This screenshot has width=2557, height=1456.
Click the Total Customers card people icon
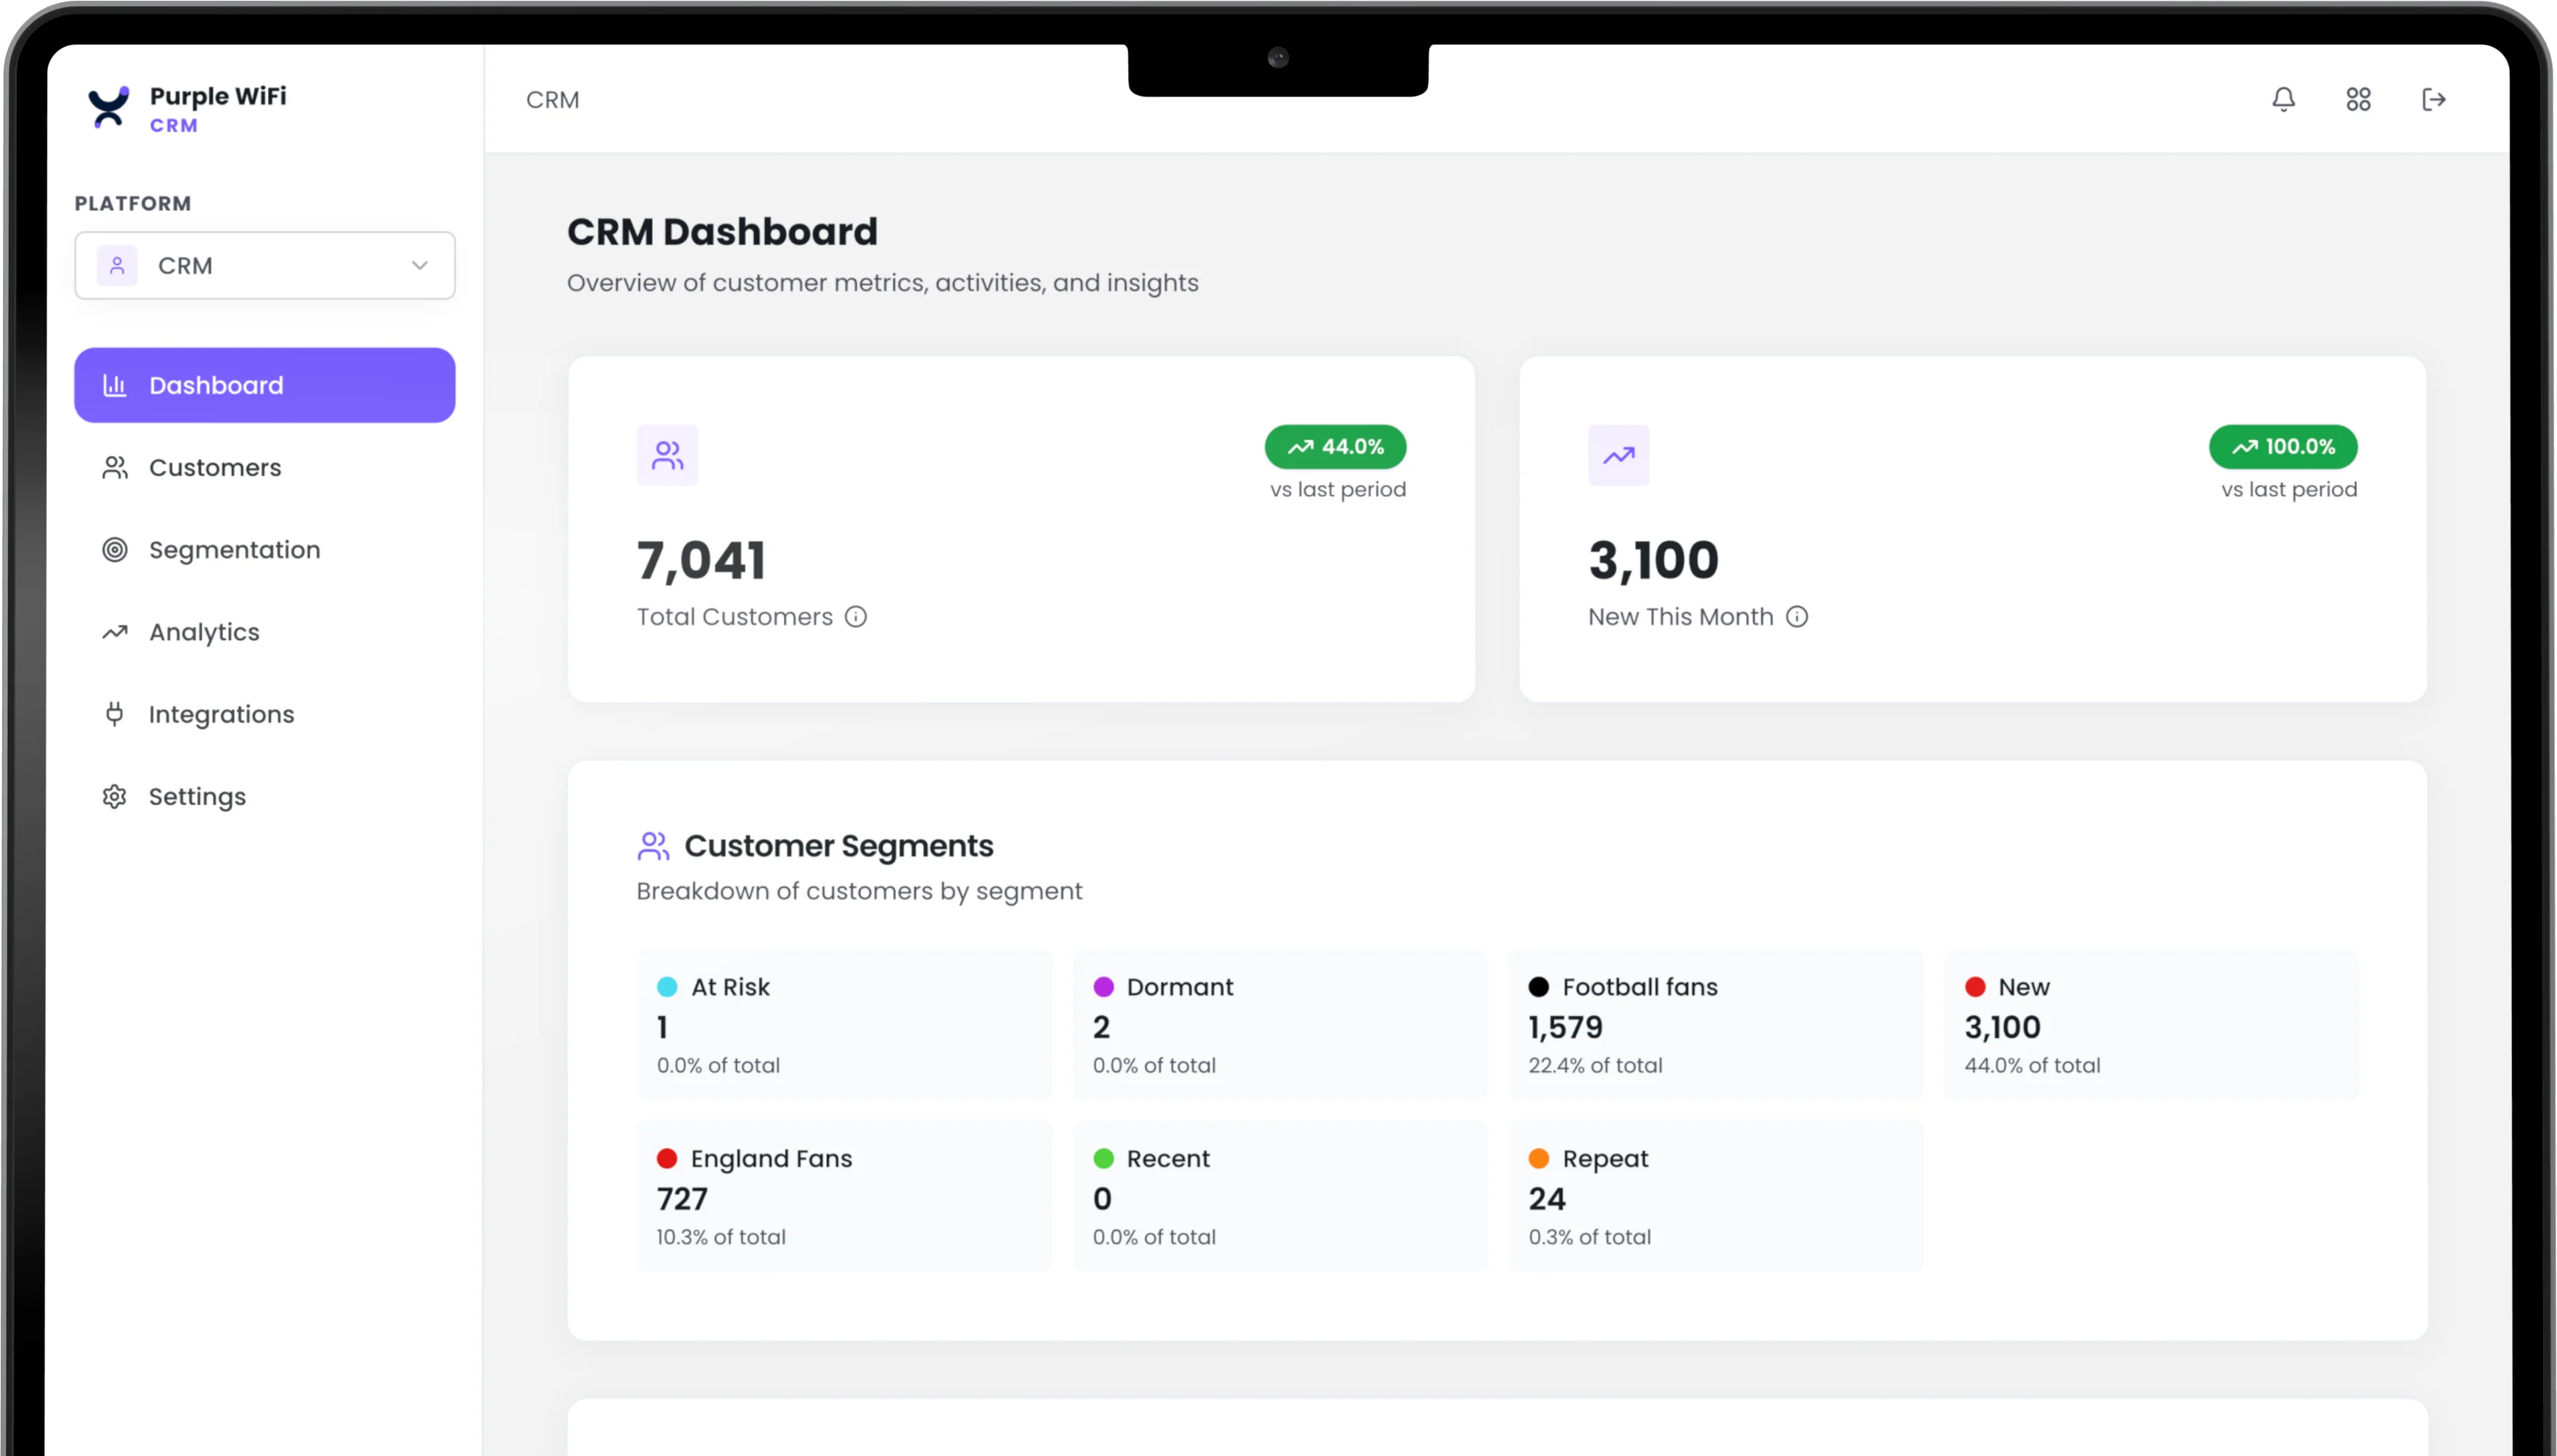coord(667,455)
